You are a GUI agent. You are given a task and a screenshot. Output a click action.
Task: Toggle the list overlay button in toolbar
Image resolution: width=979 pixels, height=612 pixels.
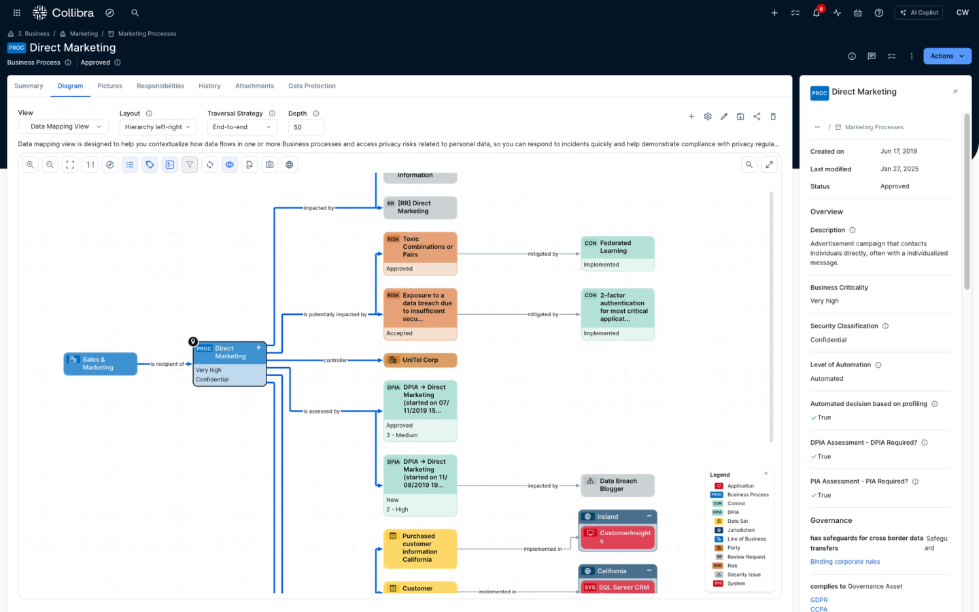(x=130, y=165)
